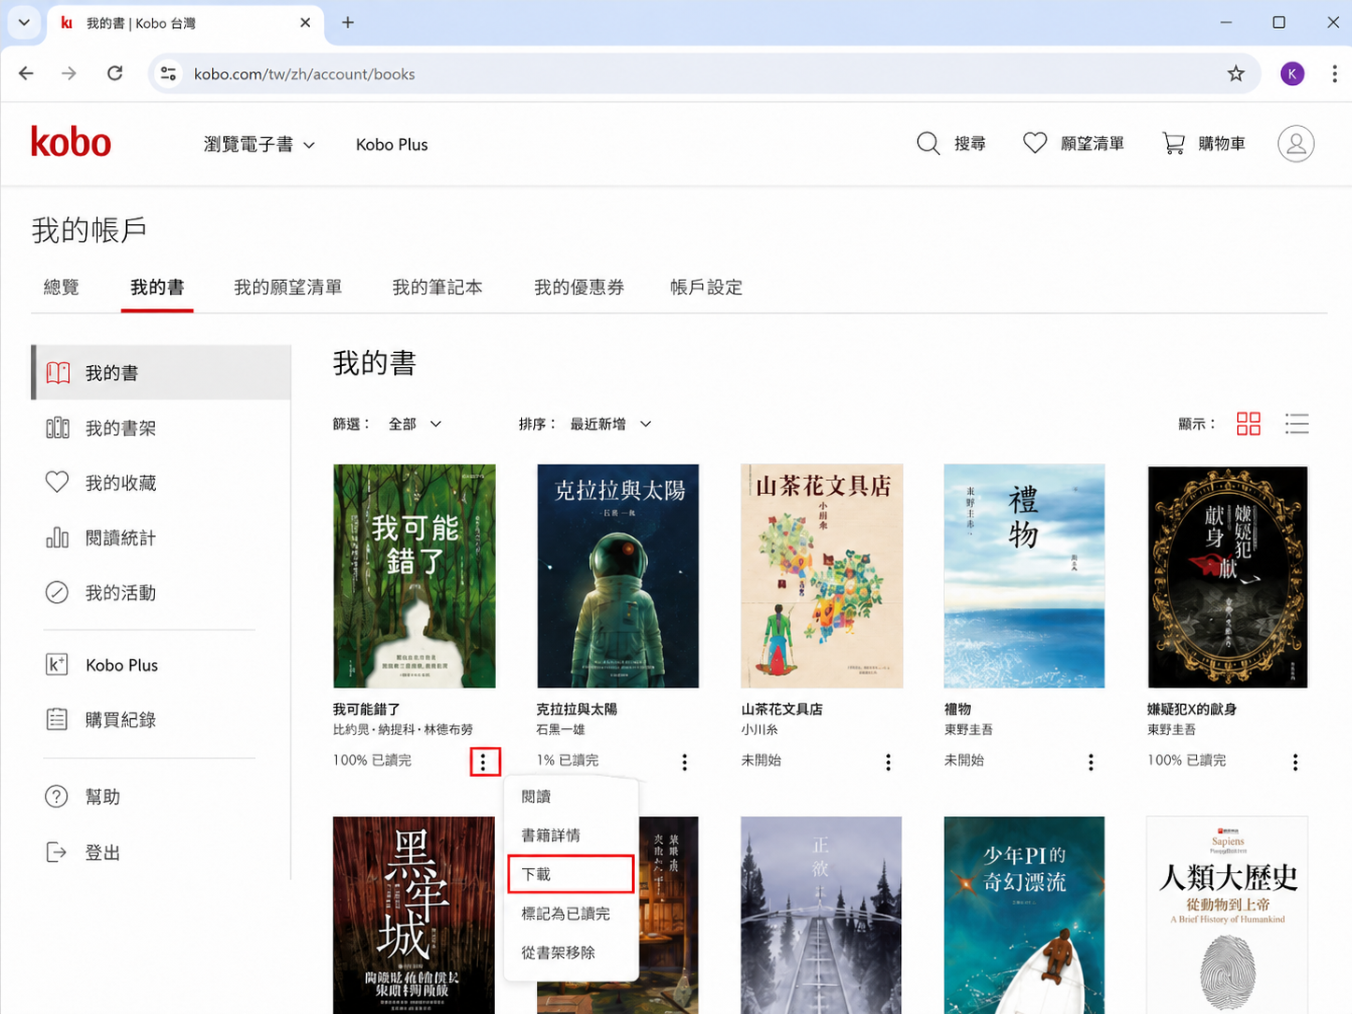This screenshot has height=1014, width=1352.
Task: Click the wishlist heart icon in header
Action: click(x=1035, y=143)
